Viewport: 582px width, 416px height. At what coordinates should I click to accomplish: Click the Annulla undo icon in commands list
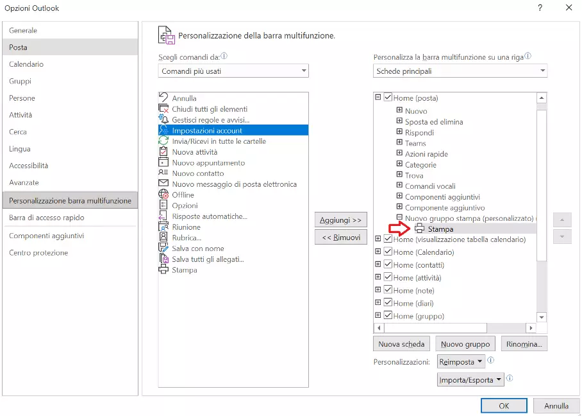pos(163,98)
